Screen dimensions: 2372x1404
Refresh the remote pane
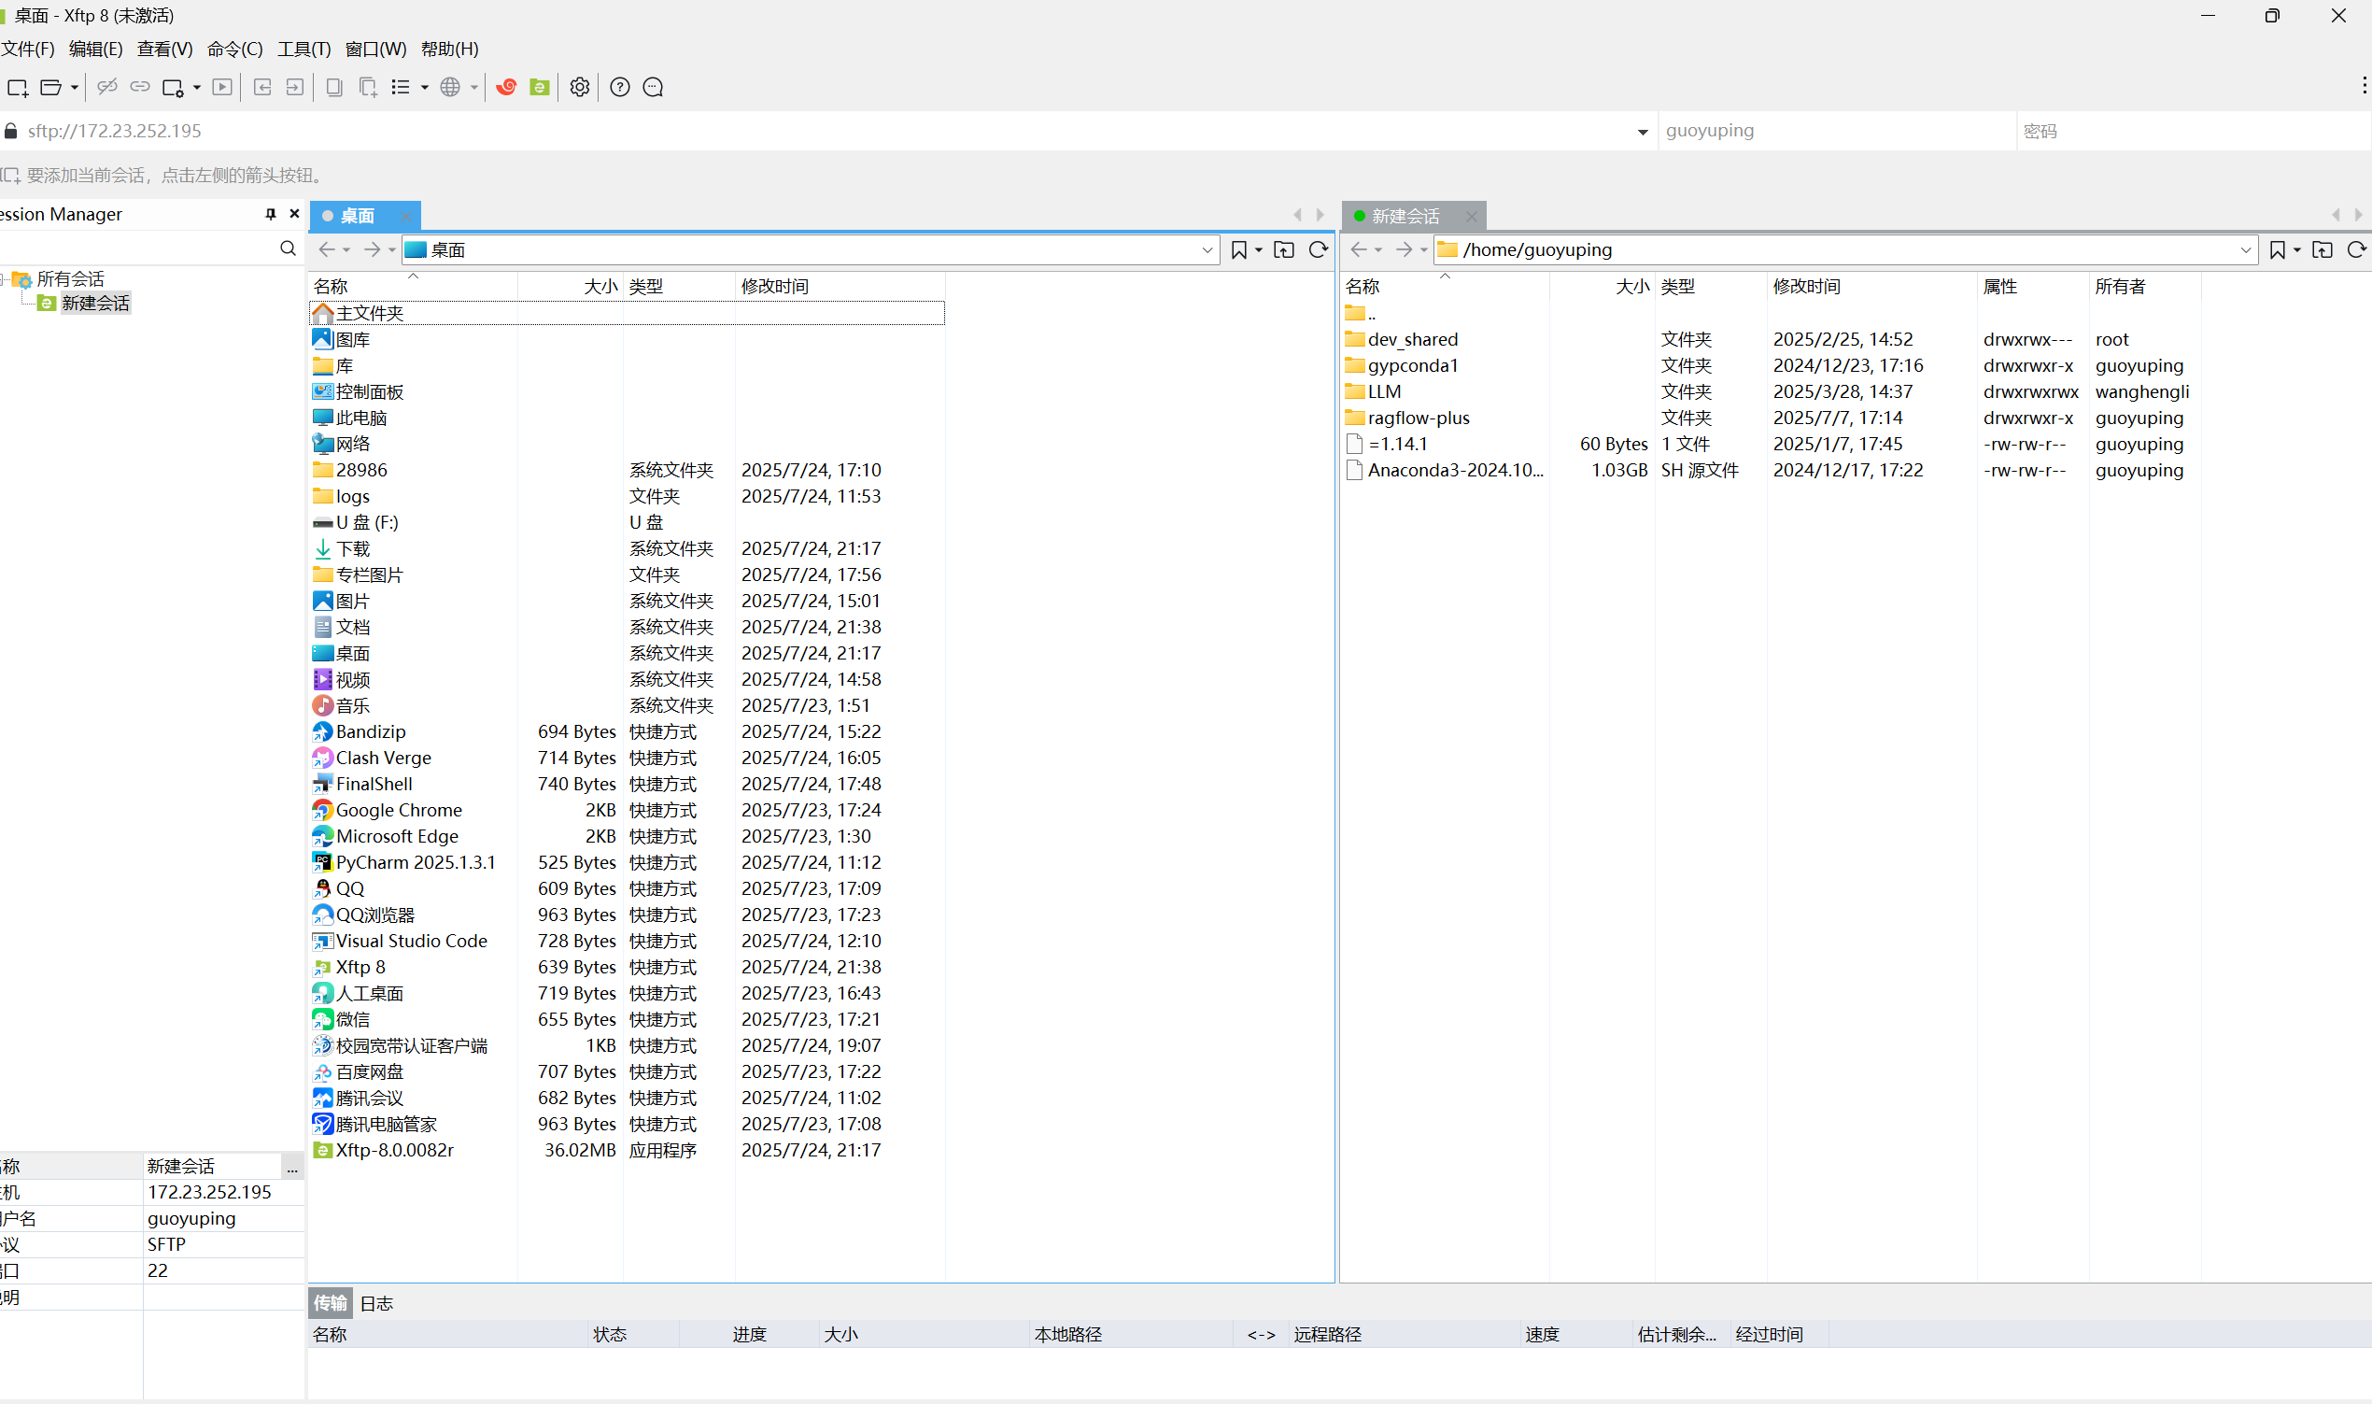2356,248
